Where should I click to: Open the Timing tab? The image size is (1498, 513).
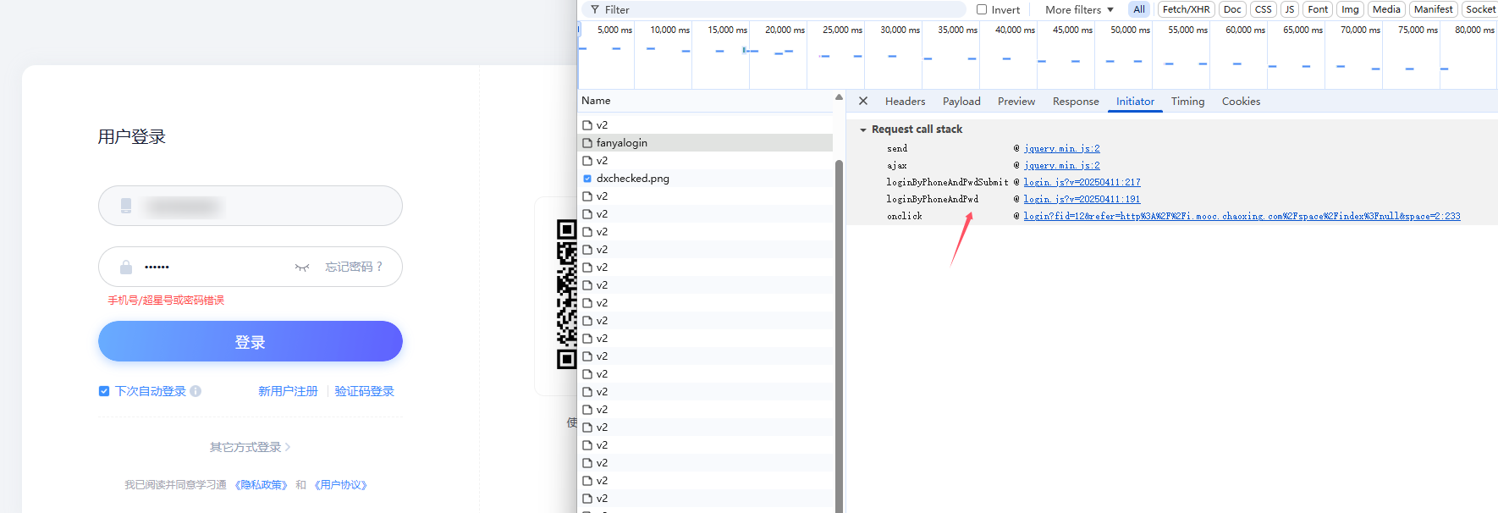tap(1187, 102)
